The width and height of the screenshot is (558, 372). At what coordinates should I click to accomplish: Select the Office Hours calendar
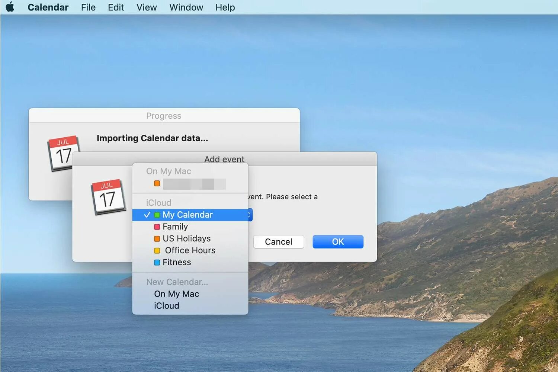pos(190,250)
